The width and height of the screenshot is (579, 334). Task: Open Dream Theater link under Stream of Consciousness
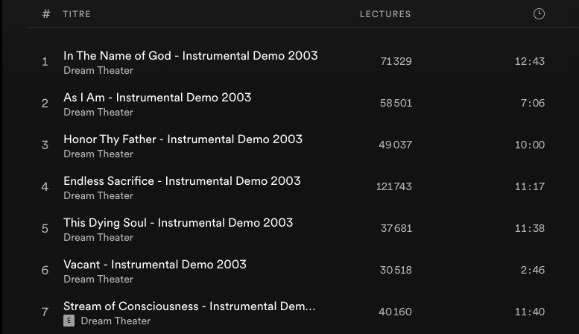pos(116,321)
